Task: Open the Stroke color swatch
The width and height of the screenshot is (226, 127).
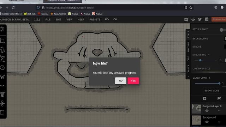Action: pyautogui.click(x=225, y=47)
